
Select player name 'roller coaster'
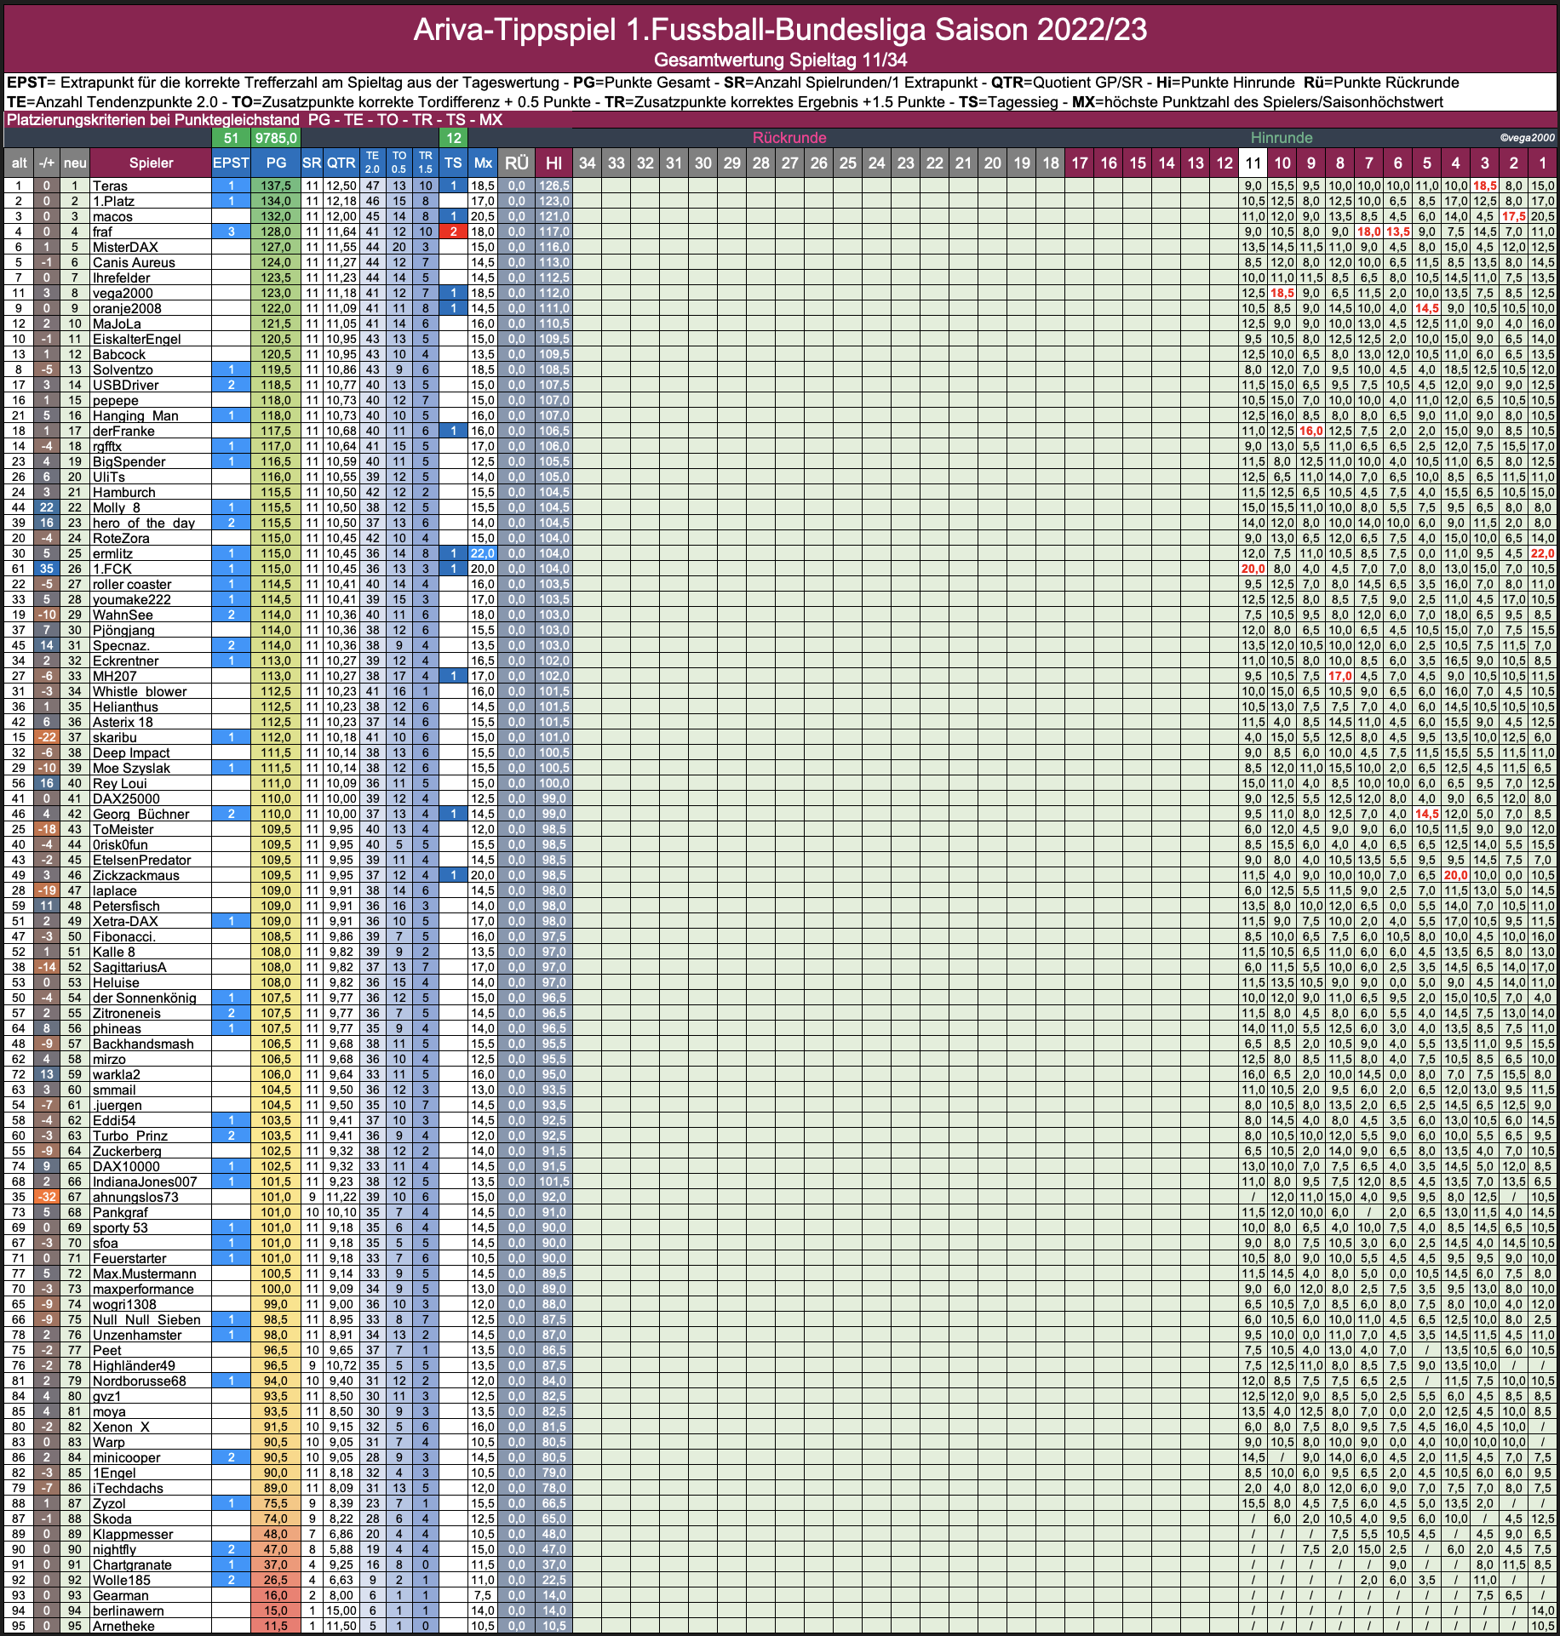pos(132,584)
